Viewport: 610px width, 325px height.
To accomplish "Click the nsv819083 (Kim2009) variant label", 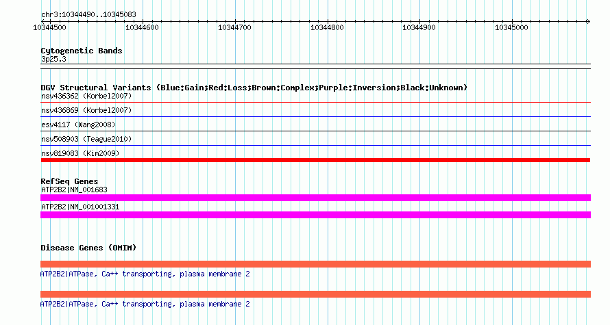I will point(80,153).
